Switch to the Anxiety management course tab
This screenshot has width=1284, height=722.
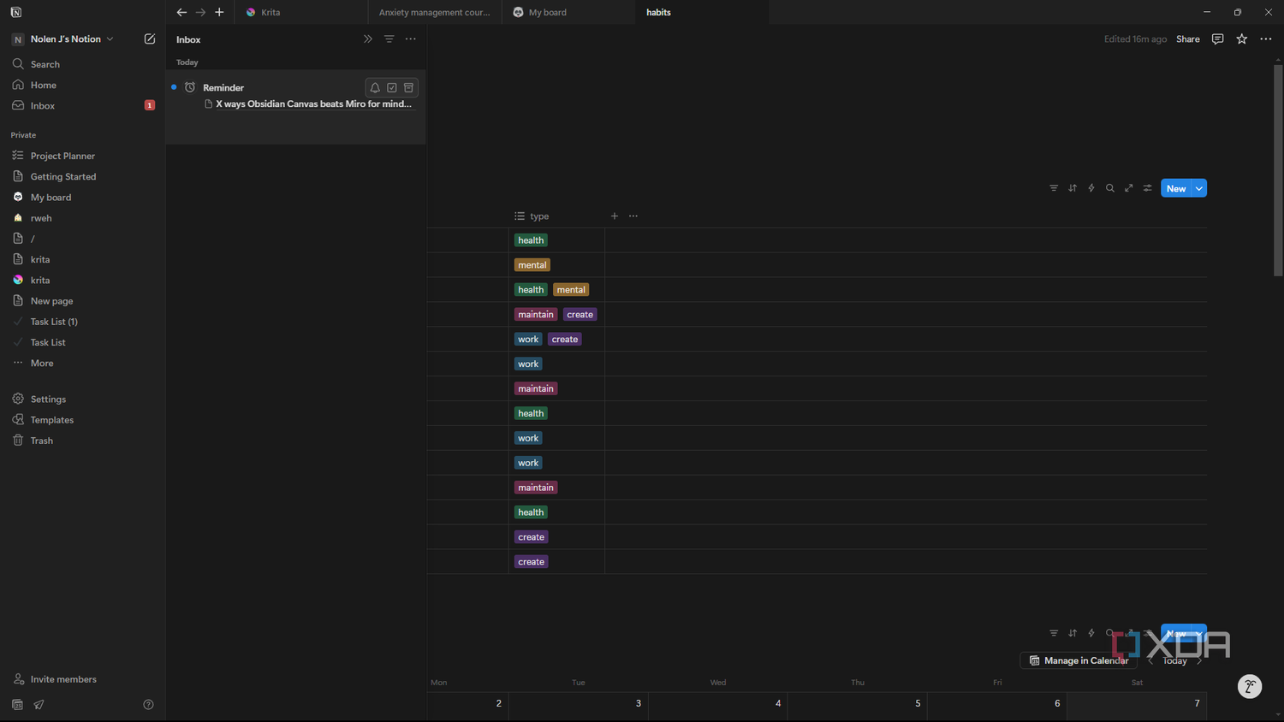435,13
